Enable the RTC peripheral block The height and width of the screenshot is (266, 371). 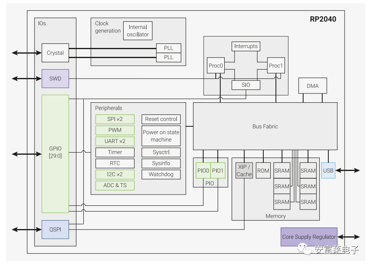pos(115,163)
